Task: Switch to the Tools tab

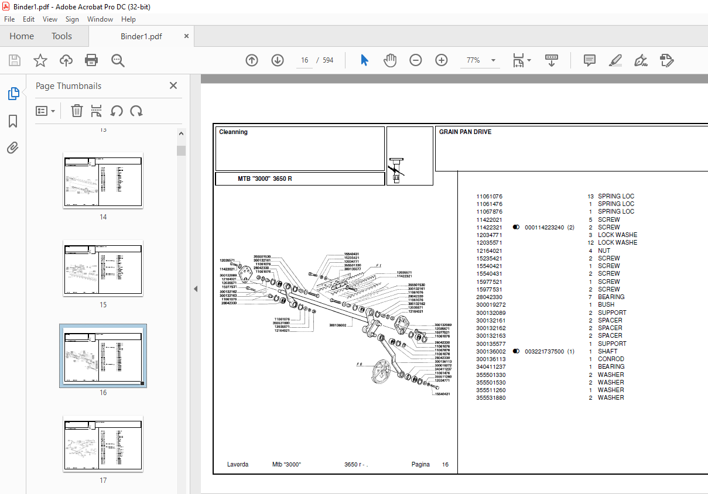Action: (x=61, y=36)
